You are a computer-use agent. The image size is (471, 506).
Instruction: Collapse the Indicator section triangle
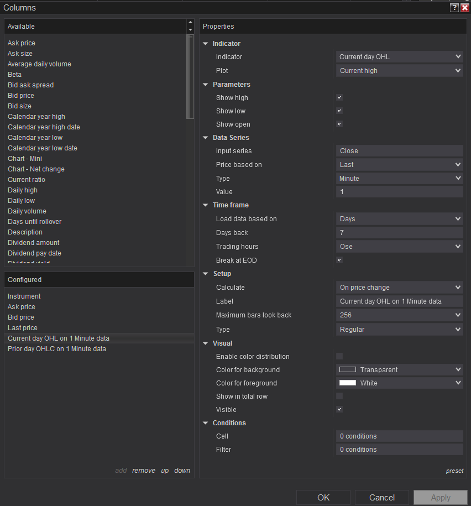(x=206, y=44)
